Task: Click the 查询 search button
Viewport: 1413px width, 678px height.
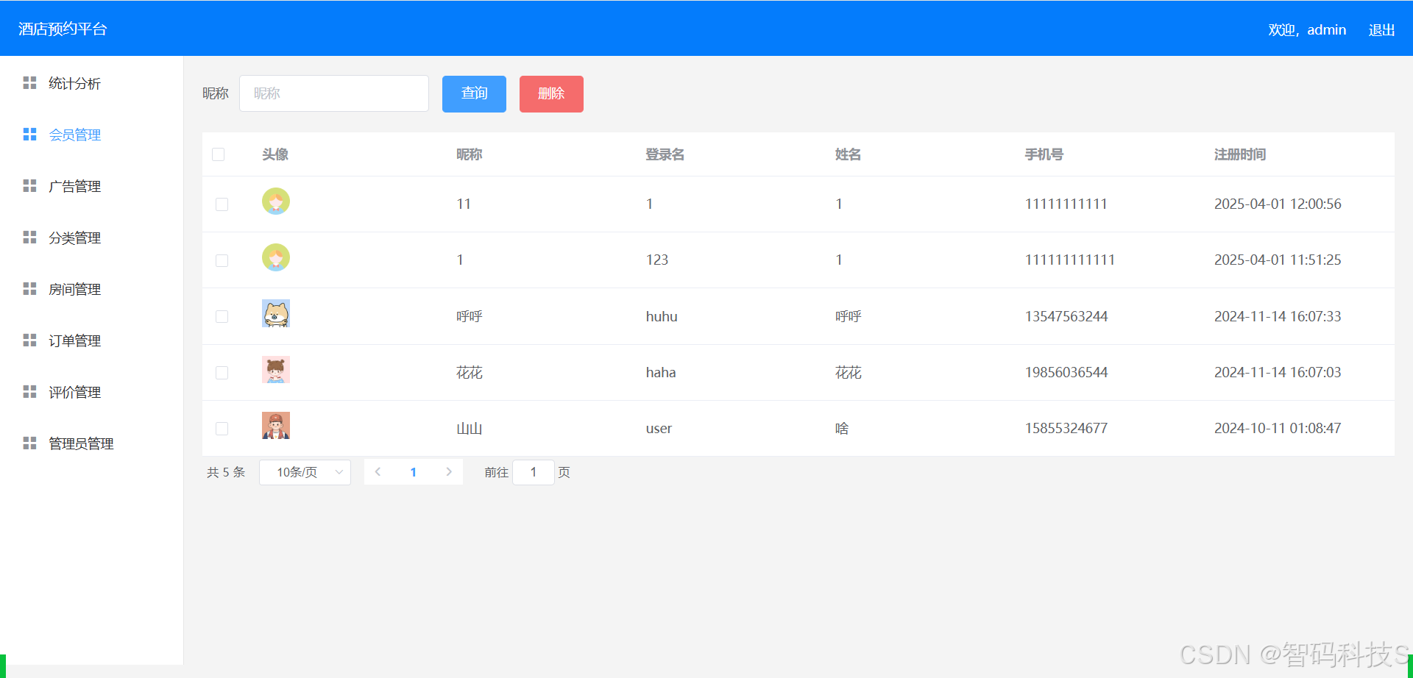Action: click(x=473, y=93)
